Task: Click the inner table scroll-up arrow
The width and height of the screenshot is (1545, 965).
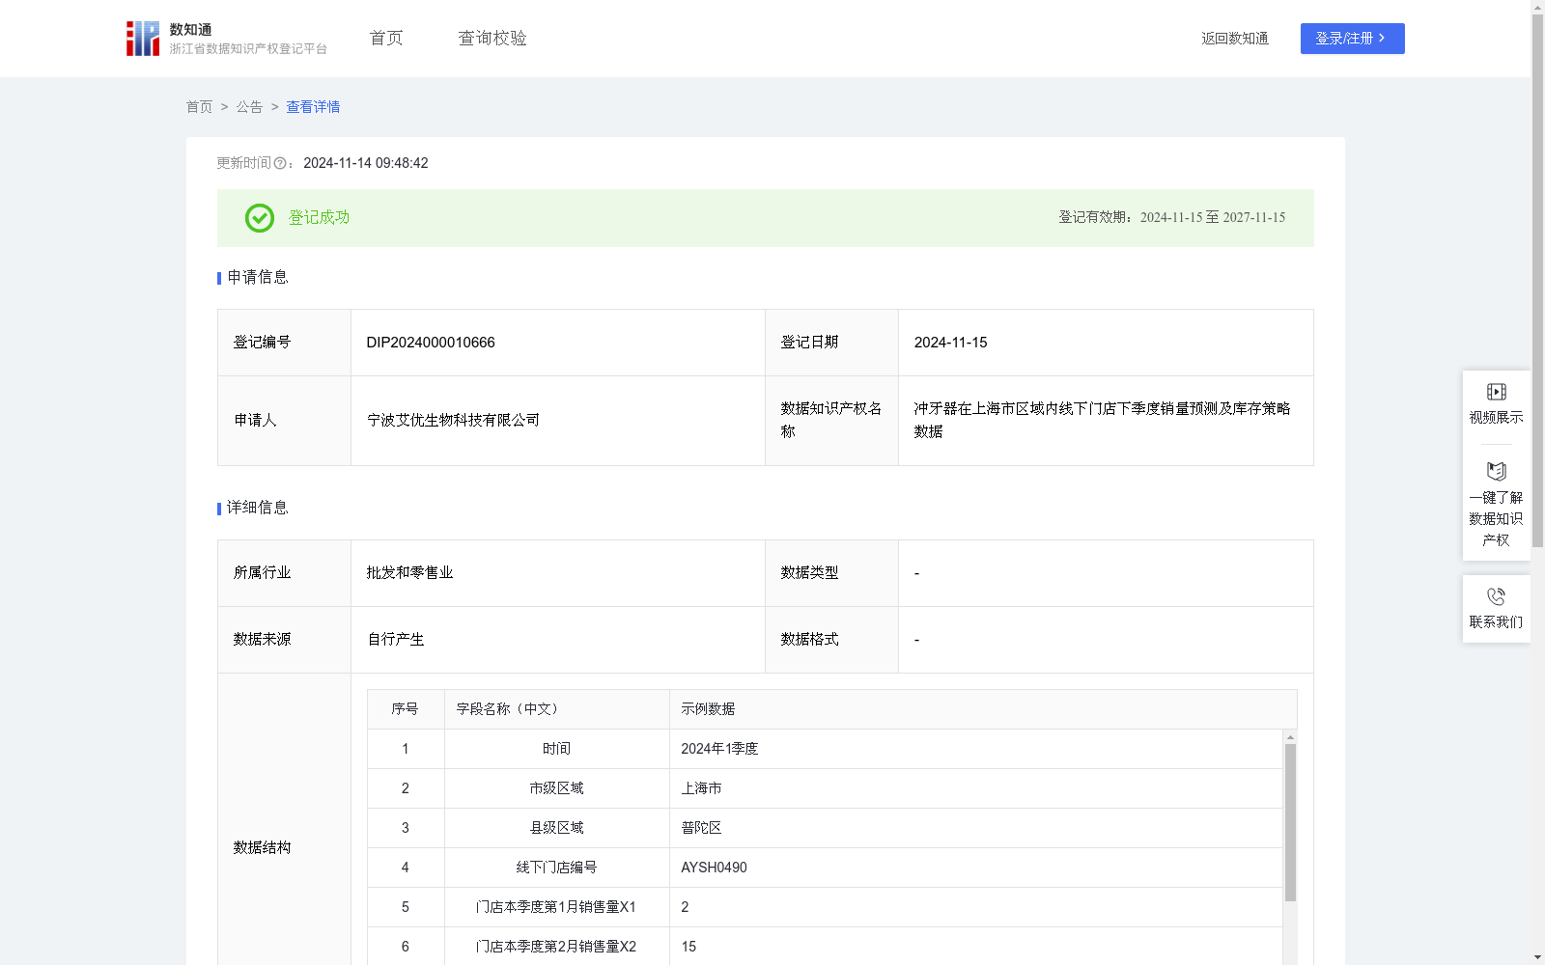Action: coord(1290,737)
